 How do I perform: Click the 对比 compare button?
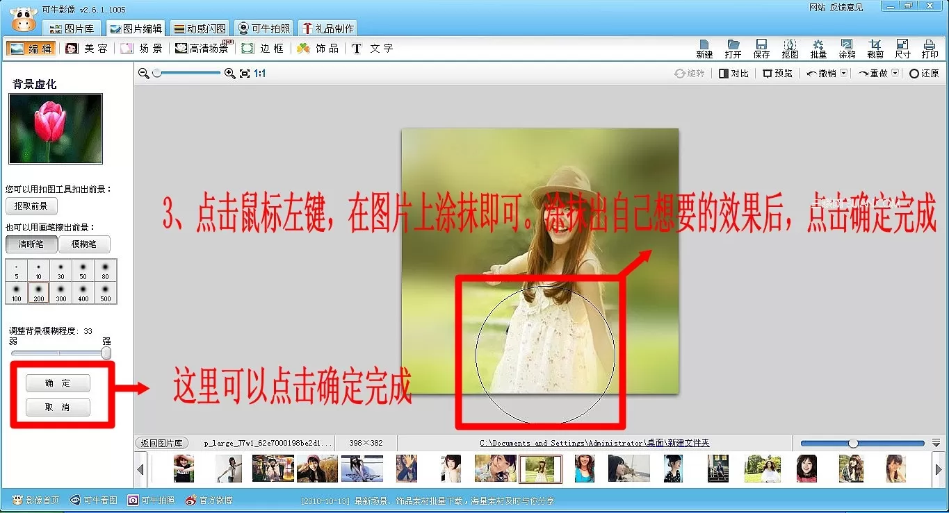734,73
